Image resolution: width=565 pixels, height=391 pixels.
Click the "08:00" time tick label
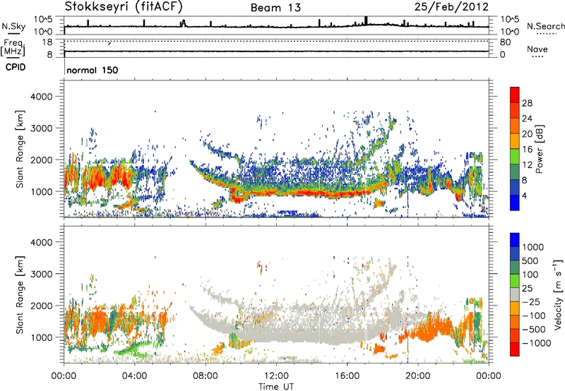(205, 376)
